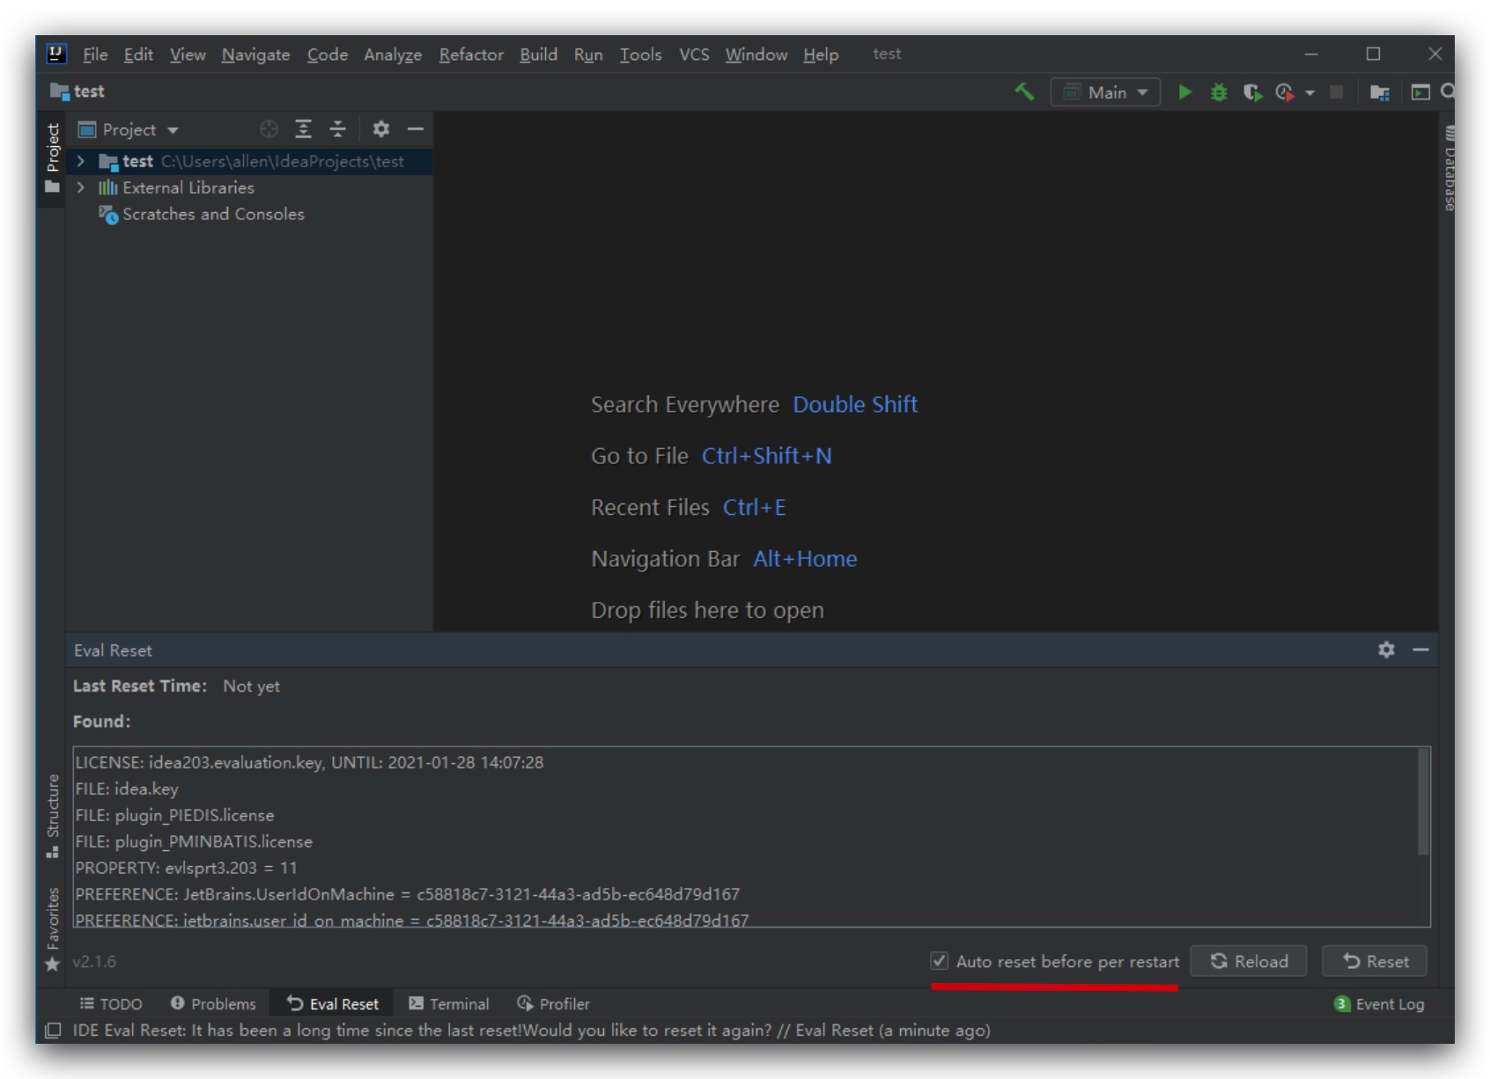Collapse all nodes in Project panel
Screen dimensions: 1490x1079
pyautogui.click(x=337, y=129)
